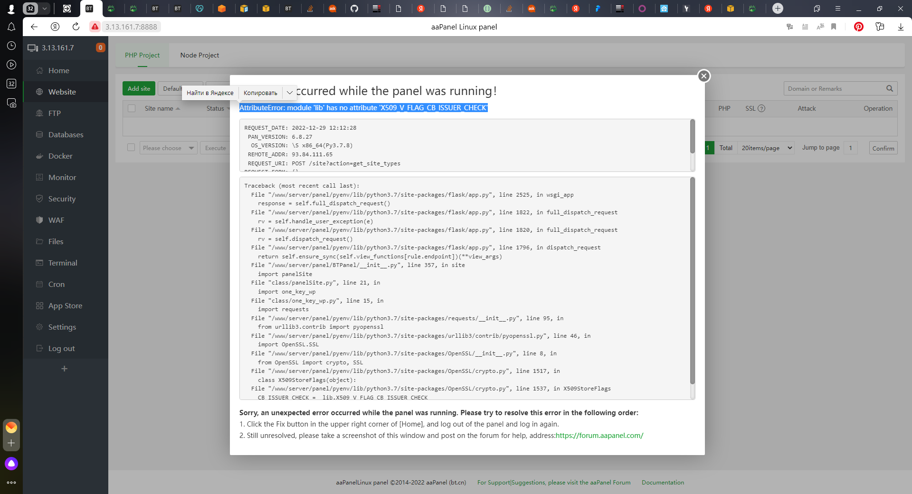This screenshot has height=494, width=912.
Task: Click the Jump to page number field
Action: (x=850, y=148)
